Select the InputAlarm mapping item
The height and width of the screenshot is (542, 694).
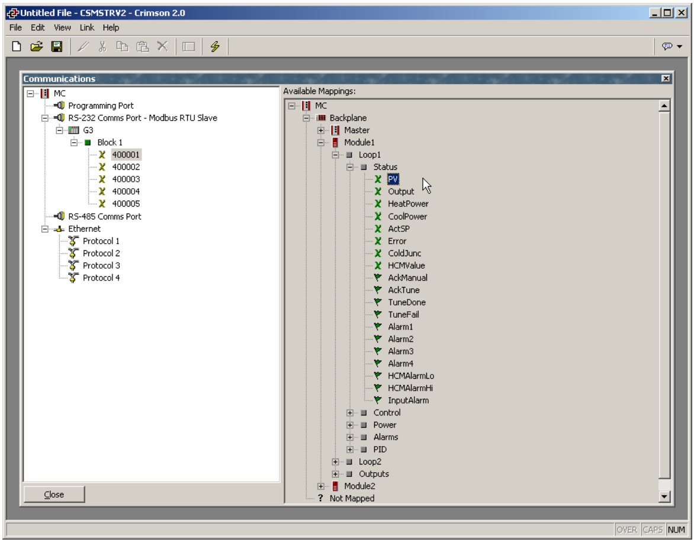408,401
